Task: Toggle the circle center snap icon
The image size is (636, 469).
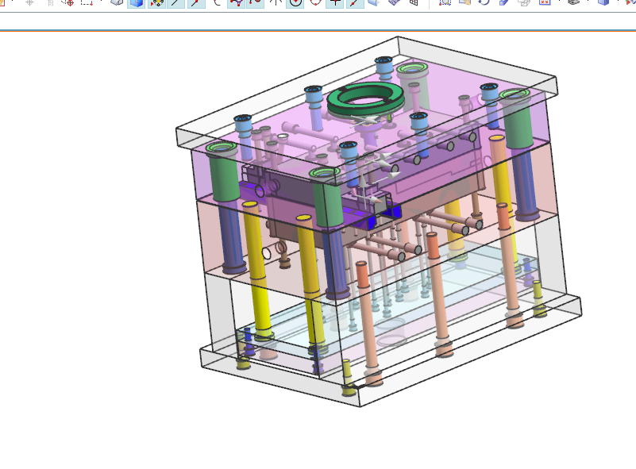Action: 295,3
